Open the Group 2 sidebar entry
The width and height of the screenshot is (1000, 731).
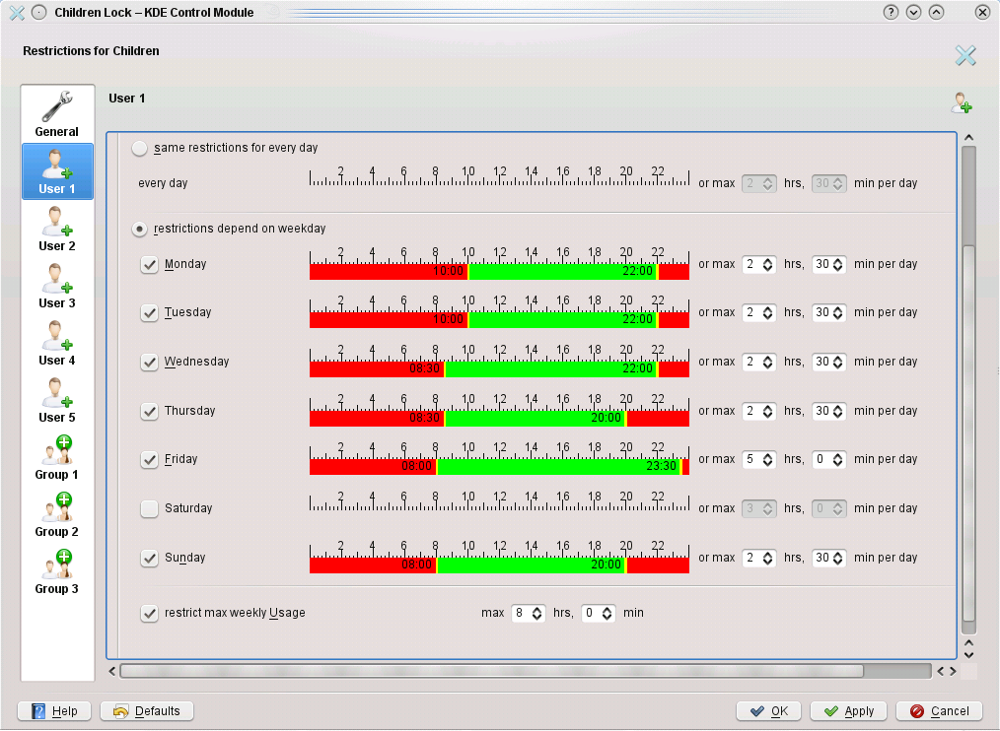click(x=57, y=514)
